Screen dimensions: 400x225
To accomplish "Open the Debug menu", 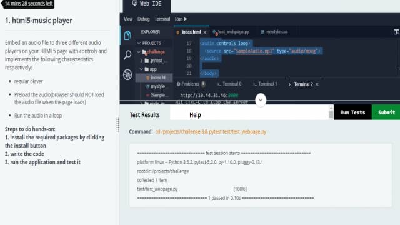I will tap(143, 19).
